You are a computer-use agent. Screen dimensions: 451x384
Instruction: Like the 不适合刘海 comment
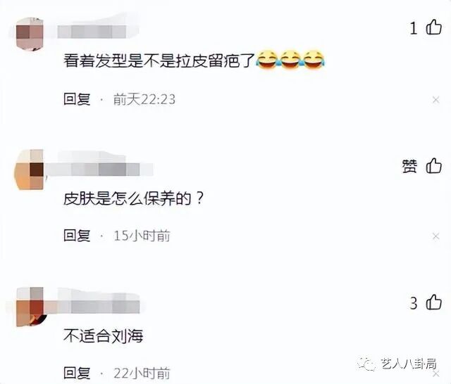(434, 302)
